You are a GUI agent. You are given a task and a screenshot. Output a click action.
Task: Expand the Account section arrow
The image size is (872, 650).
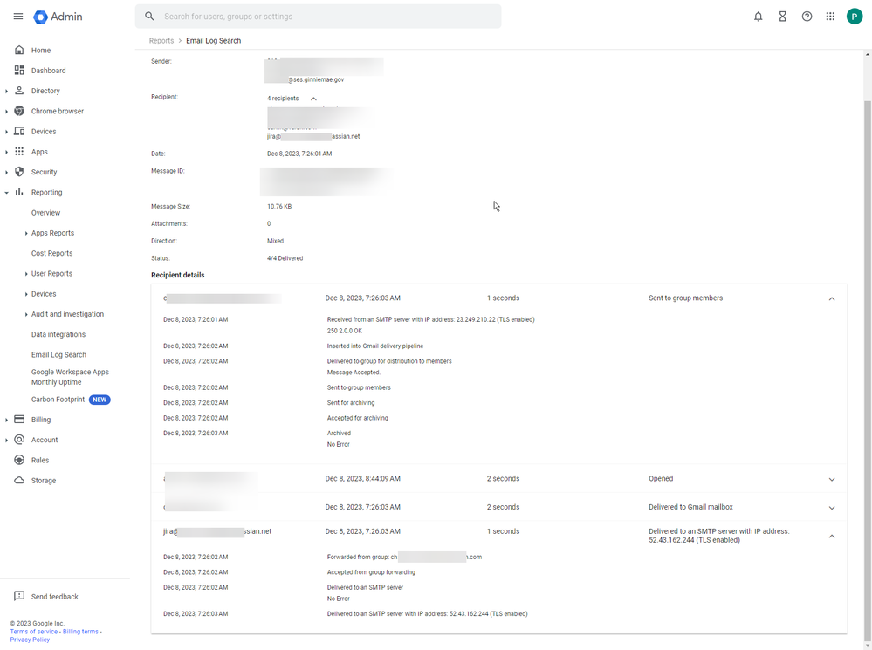(x=7, y=440)
